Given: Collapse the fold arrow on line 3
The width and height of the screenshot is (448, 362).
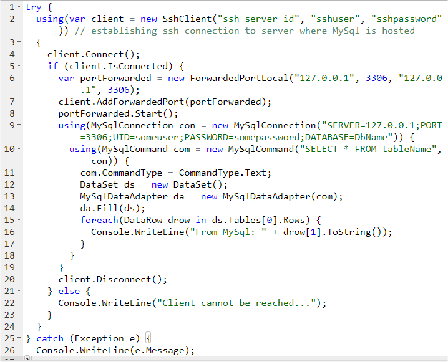Looking at the screenshot, I should click(19, 42).
